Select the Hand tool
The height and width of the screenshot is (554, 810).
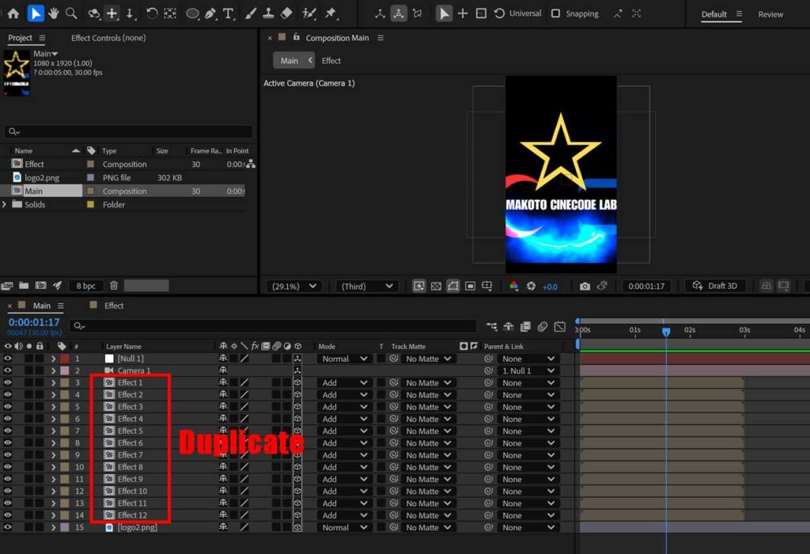(x=53, y=13)
